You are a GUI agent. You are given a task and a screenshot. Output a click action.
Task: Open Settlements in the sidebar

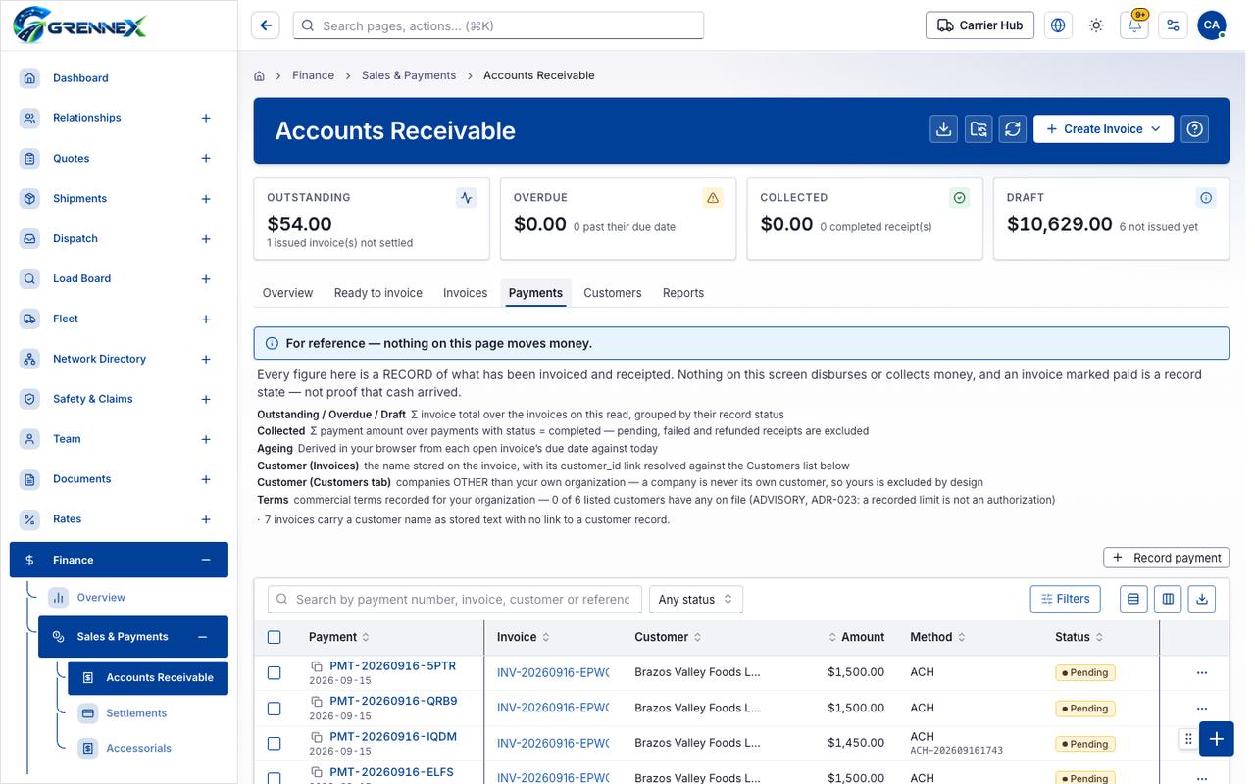click(x=136, y=713)
